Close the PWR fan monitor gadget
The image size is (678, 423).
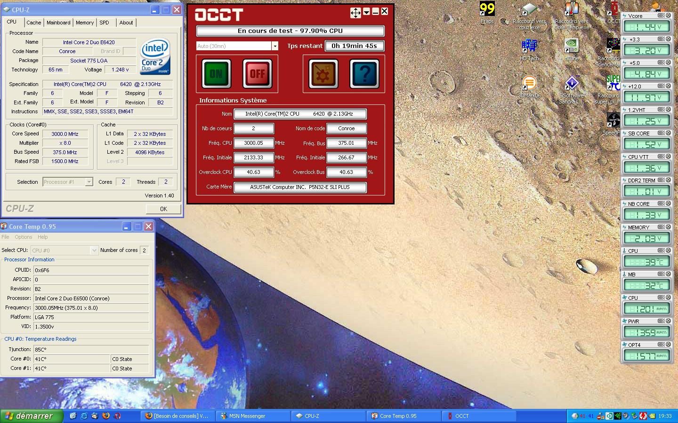668,321
